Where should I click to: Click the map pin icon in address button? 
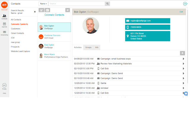click(128, 36)
